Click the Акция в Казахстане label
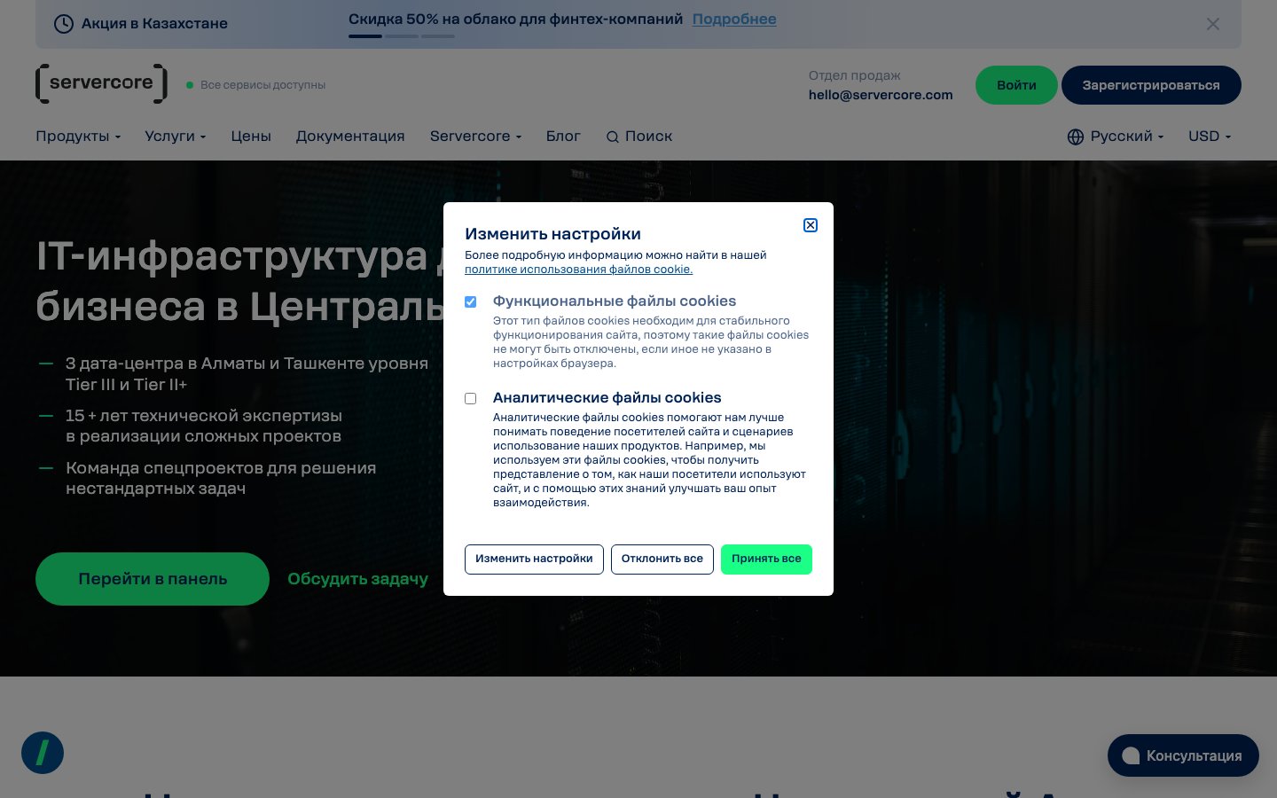The height and width of the screenshot is (798, 1277). pos(154,24)
